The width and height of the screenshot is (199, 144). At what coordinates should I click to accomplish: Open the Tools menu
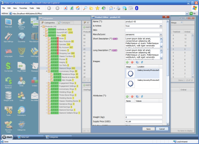(32, 8)
